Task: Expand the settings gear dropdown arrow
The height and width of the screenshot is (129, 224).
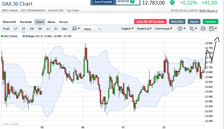Action: click(x=184, y=28)
